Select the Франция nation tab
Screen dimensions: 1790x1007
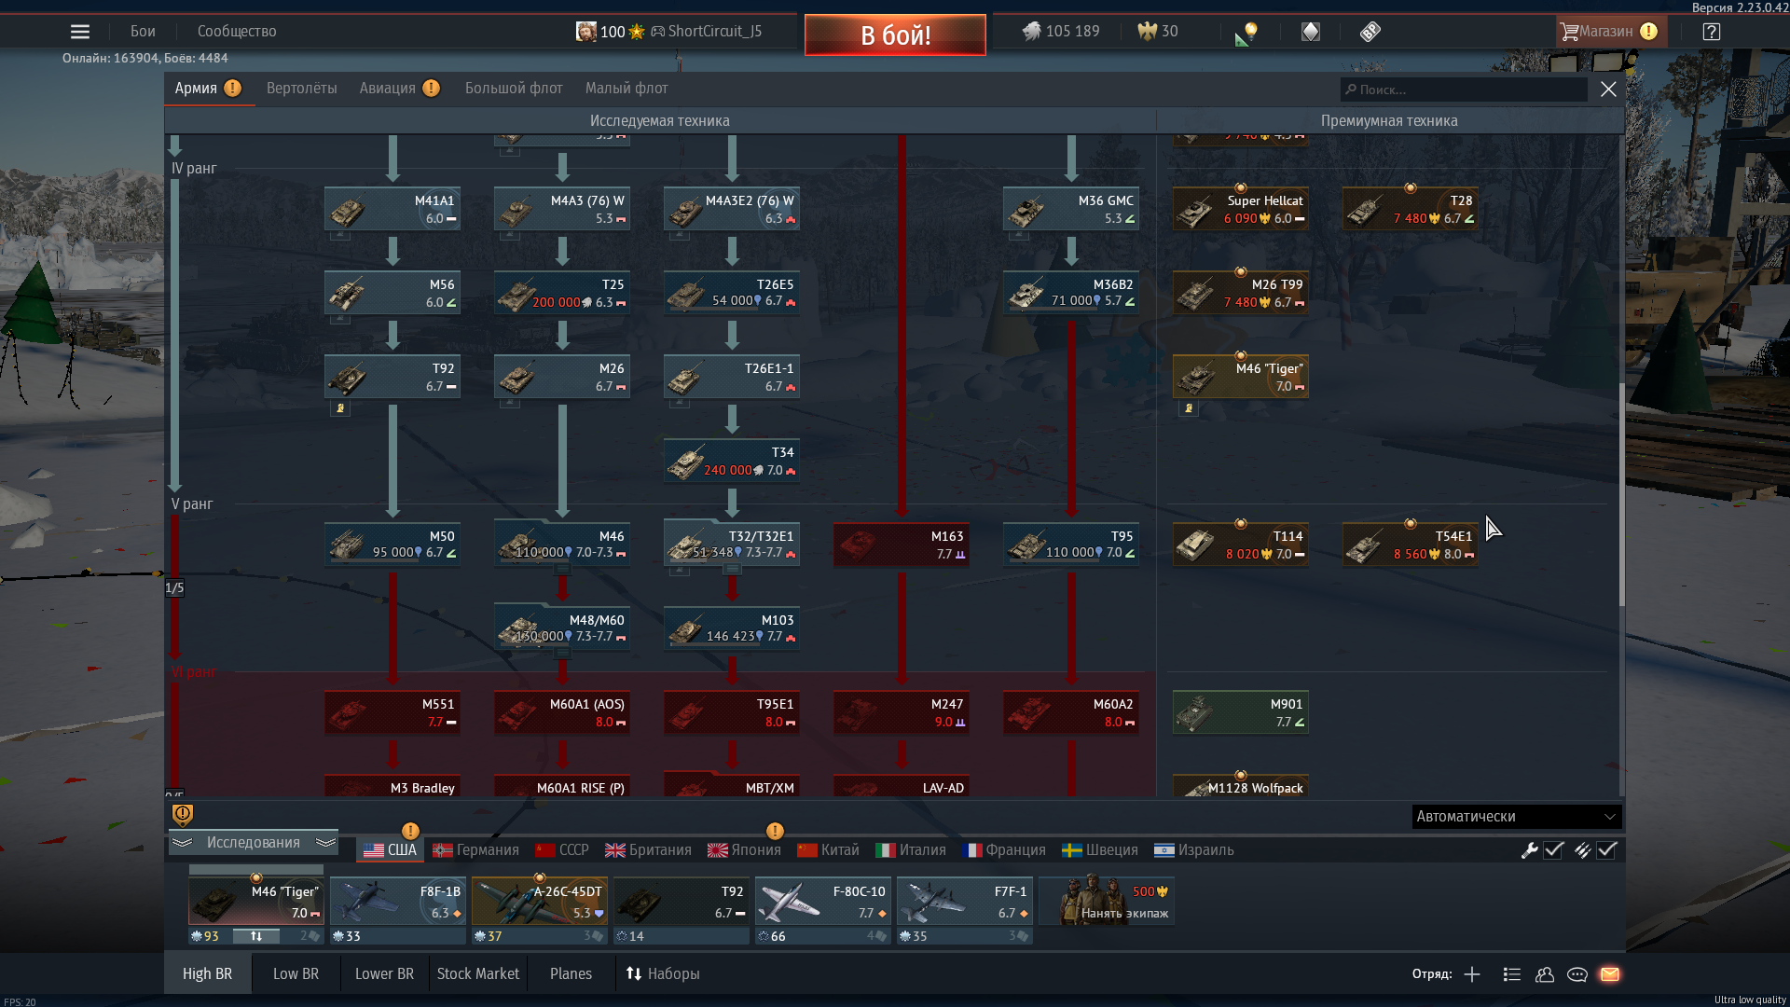coord(1004,850)
